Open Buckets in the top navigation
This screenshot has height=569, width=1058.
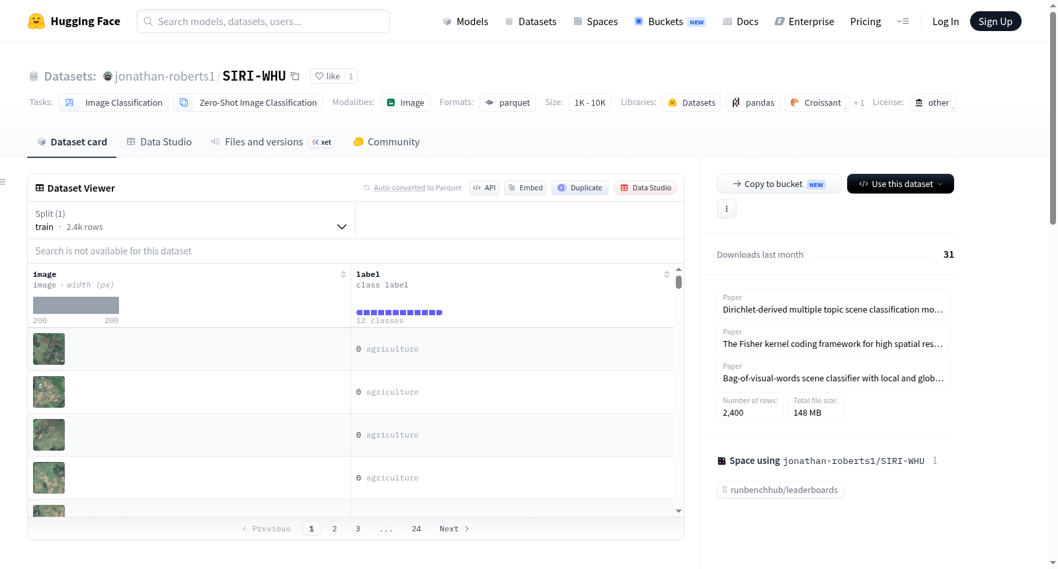670,21
